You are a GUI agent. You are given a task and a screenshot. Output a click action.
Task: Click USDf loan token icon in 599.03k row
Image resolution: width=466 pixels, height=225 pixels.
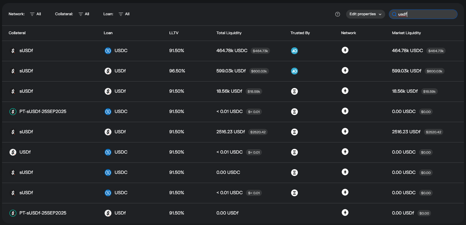[x=108, y=71]
